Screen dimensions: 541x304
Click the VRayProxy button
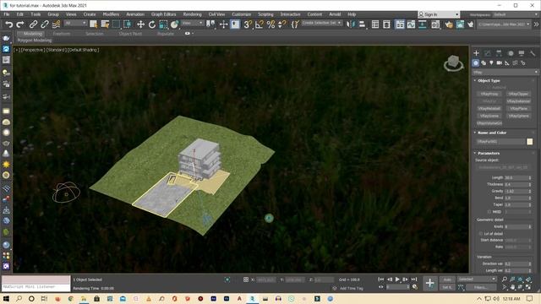[489, 94]
